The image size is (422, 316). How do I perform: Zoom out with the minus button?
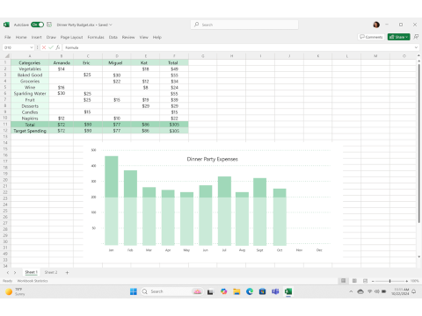(373, 281)
